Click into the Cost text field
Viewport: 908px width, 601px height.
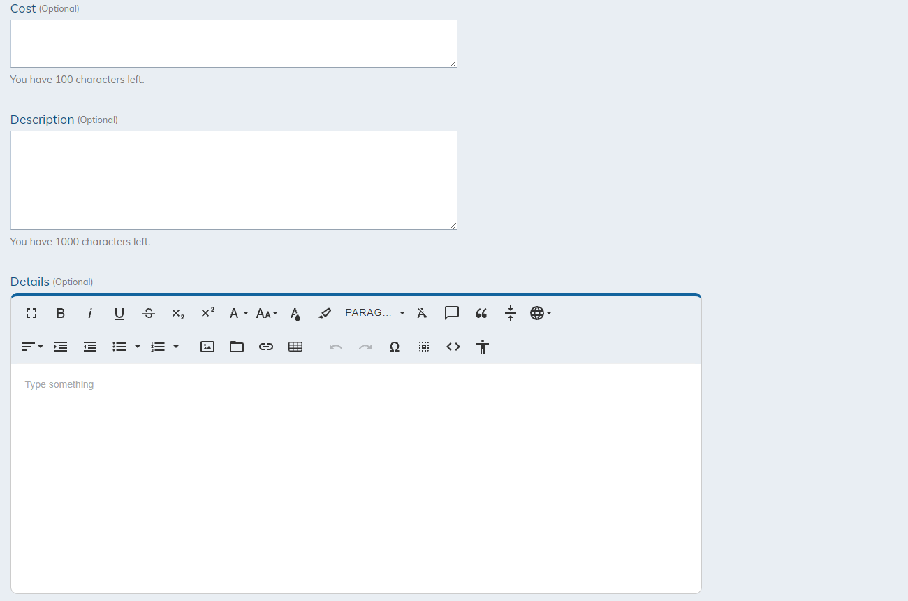click(x=234, y=43)
